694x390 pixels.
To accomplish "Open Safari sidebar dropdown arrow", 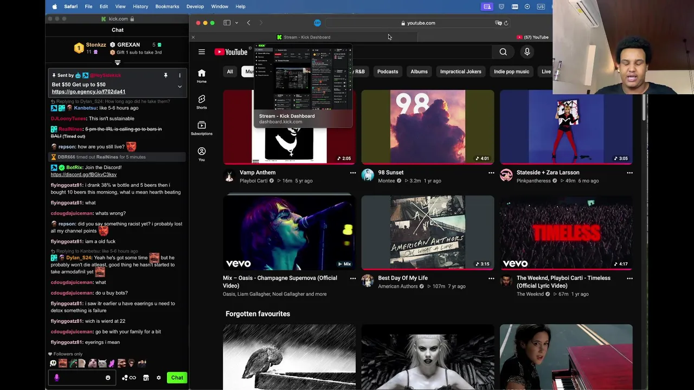I will [x=236, y=23].
